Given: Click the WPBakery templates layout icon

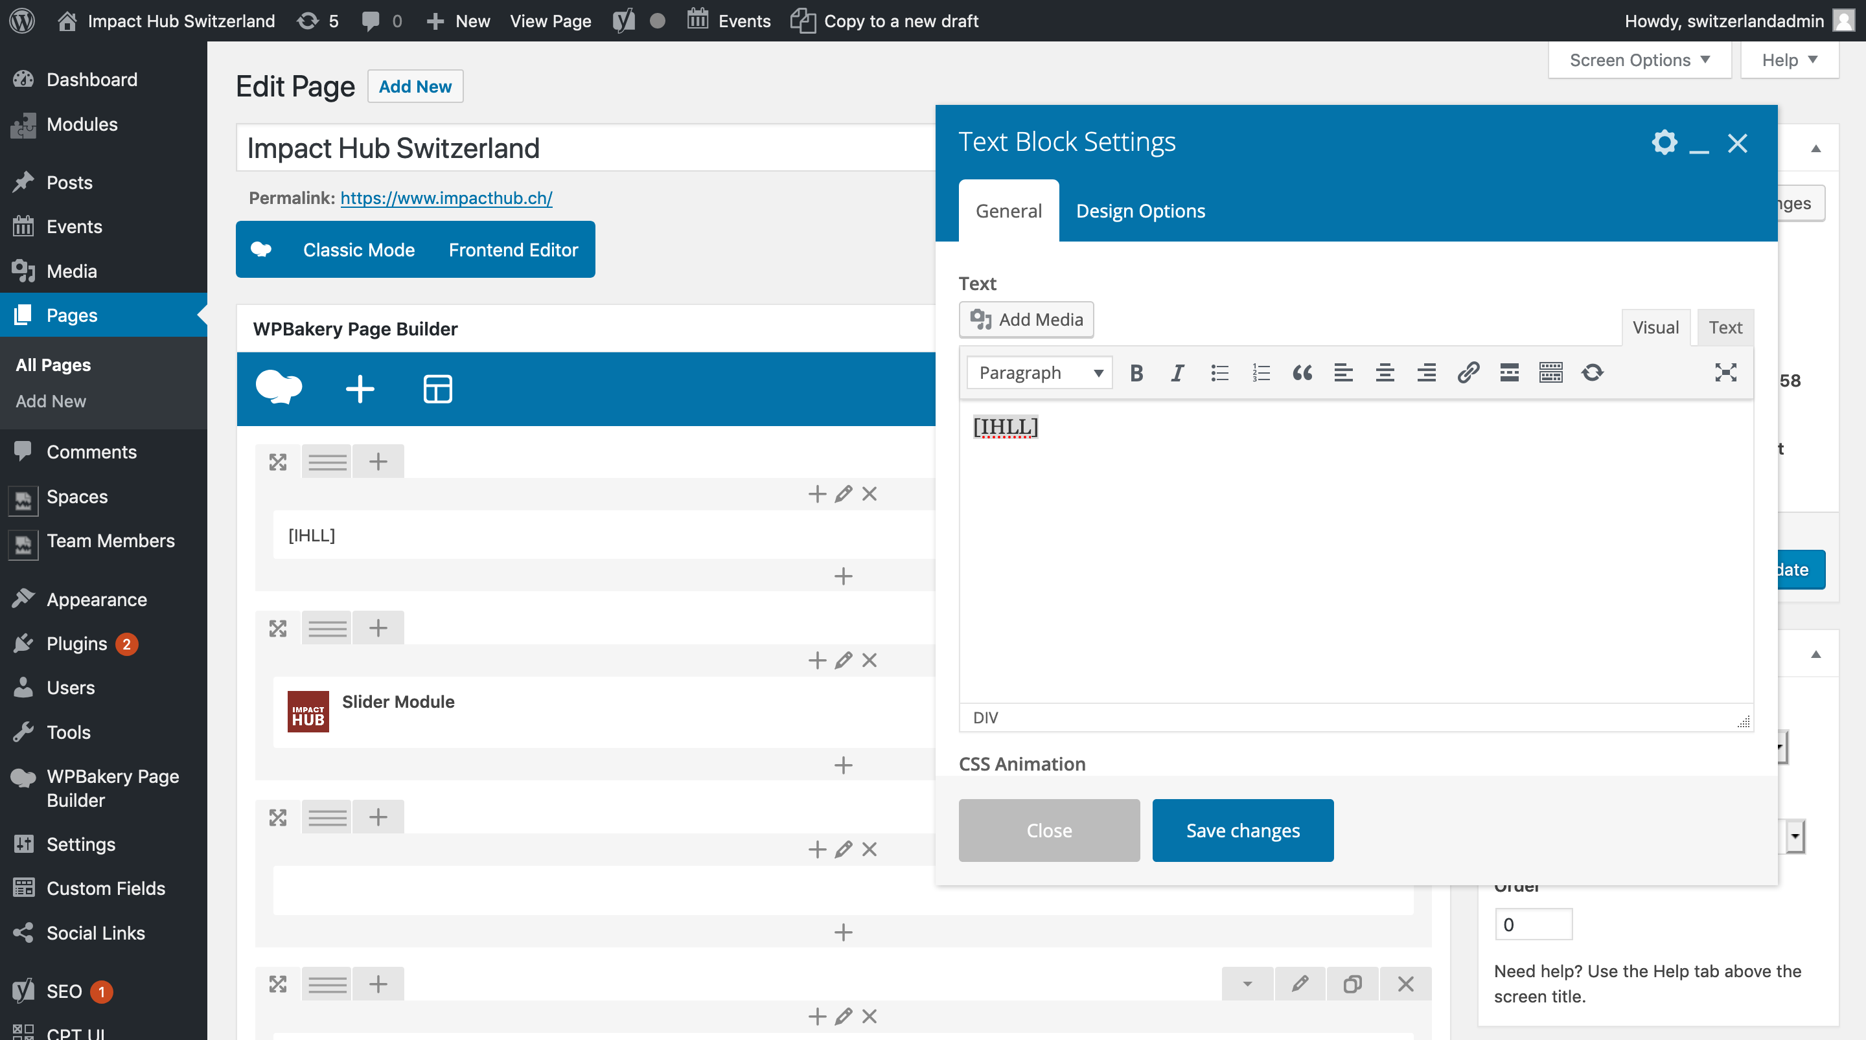Looking at the screenshot, I should (x=437, y=389).
